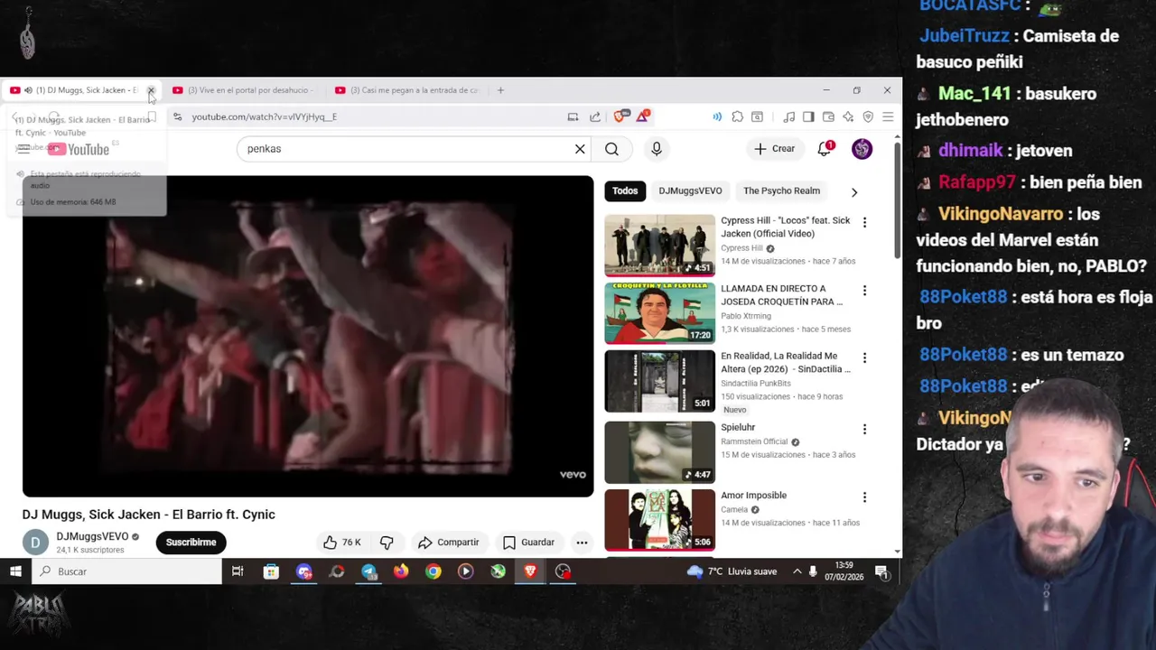Open options for 'Amor Imposible' video
The height and width of the screenshot is (650, 1156).
click(x=864, y=497)
